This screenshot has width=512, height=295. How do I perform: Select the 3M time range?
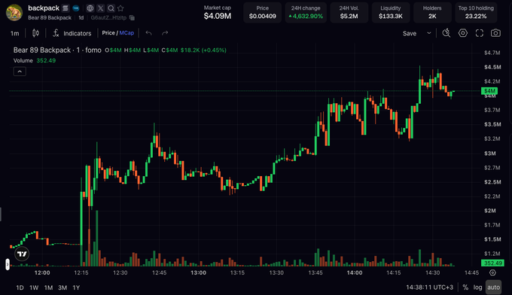[x=62, y=287]
